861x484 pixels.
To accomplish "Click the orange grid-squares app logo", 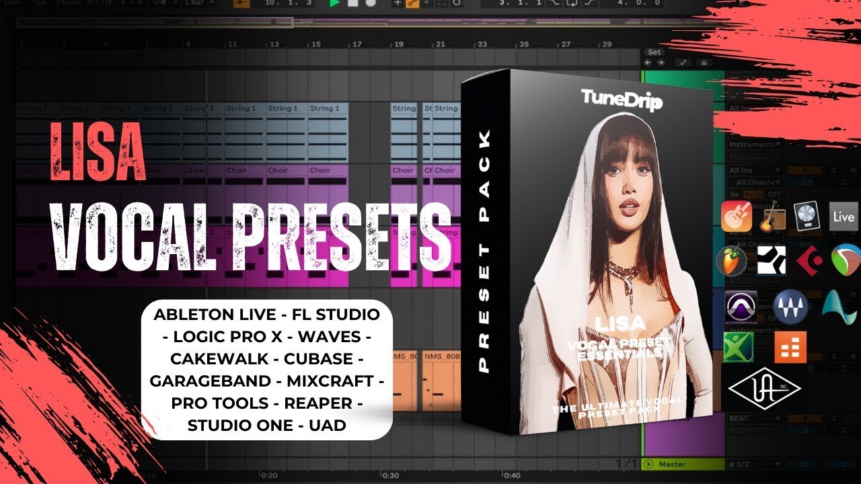I will coord(790,347).
